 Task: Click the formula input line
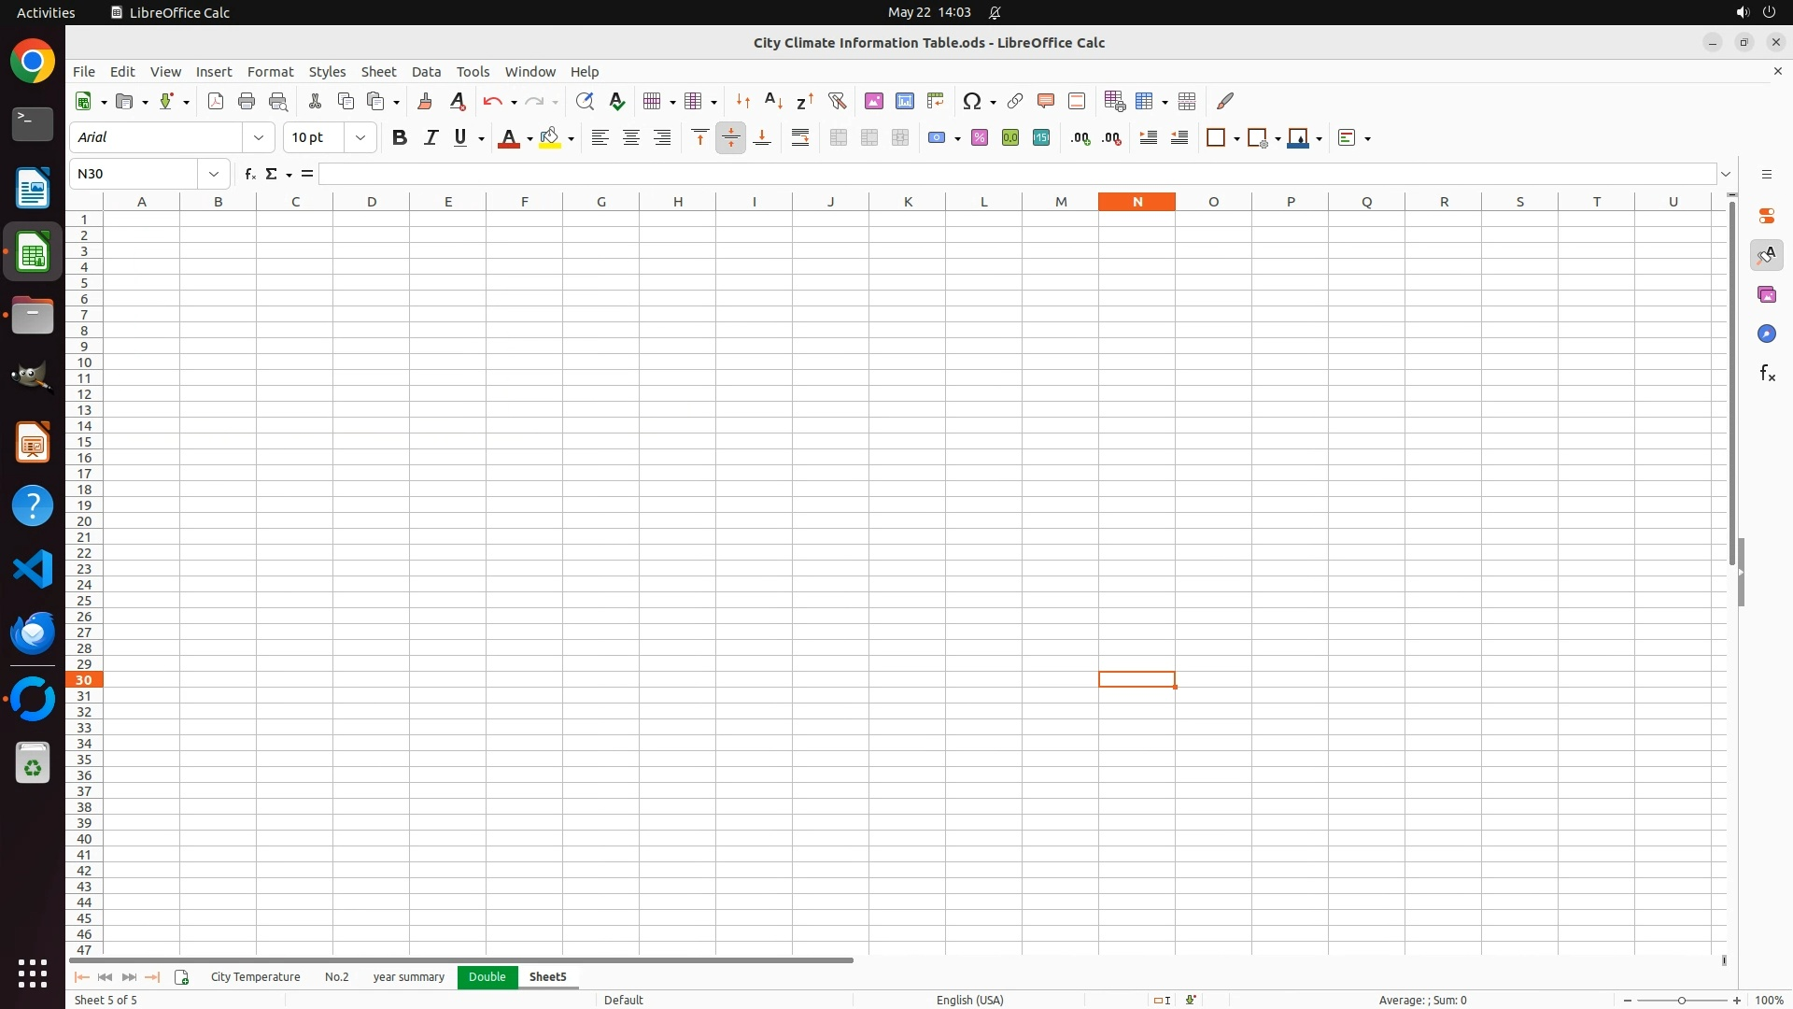pyautogui.click(x=1016, y=174)
